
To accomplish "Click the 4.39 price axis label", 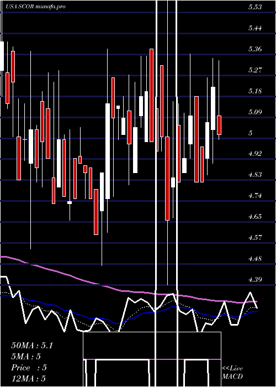I will click(x=255, y=280).
